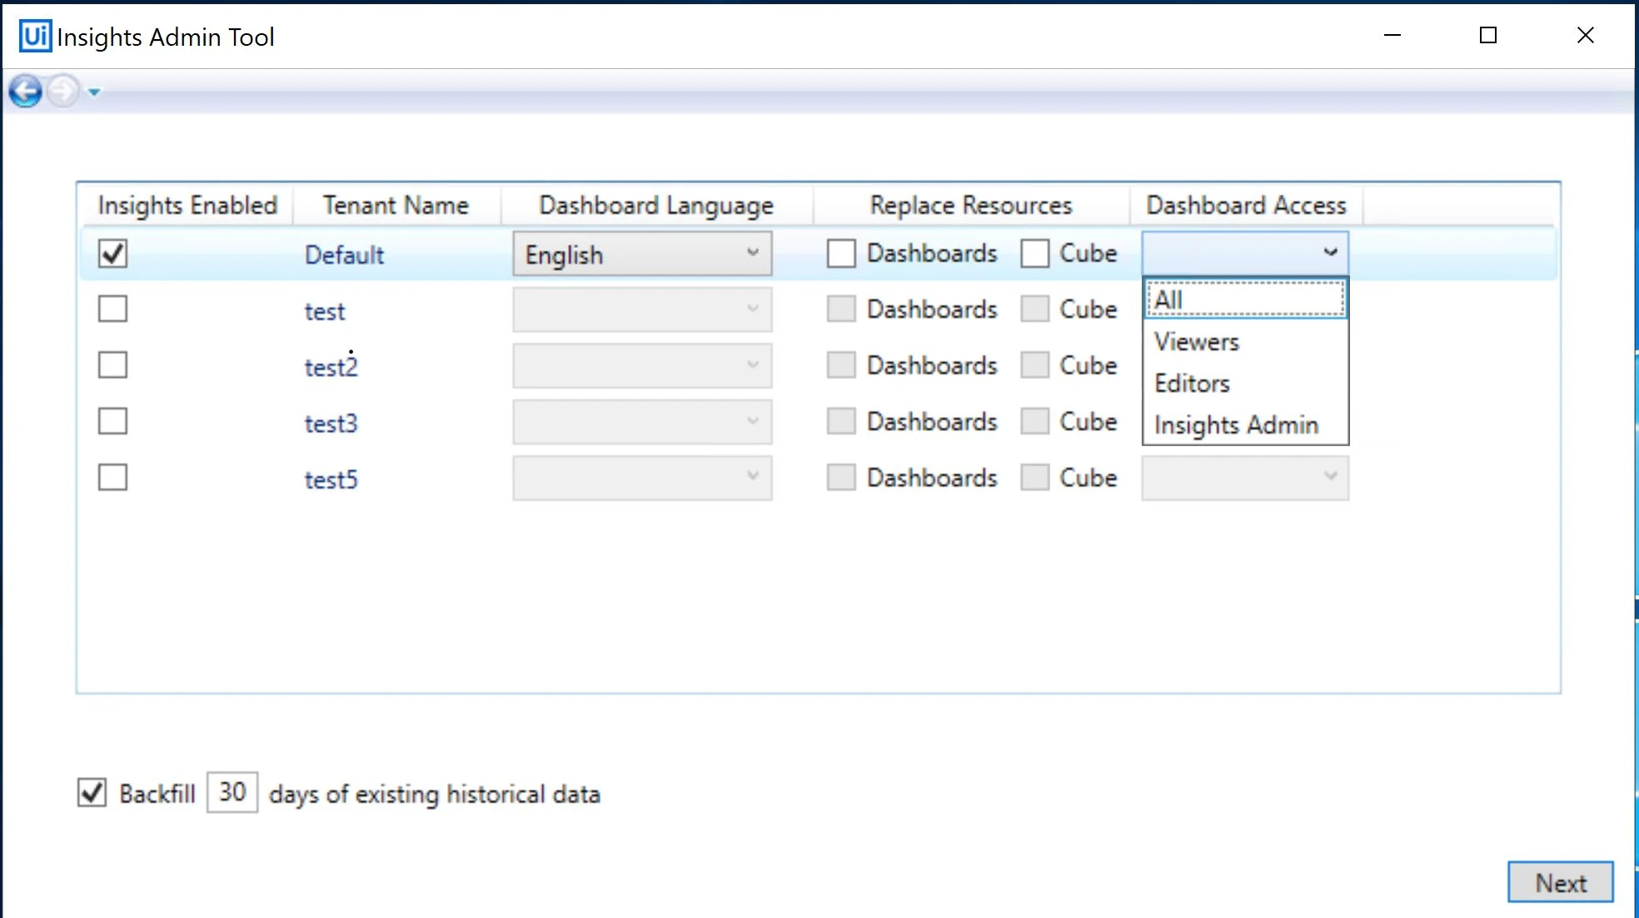Viewport: 1639px width, 918px height.
Task: Select Insights Admin in access list
Action: (x=1245, y=424)
